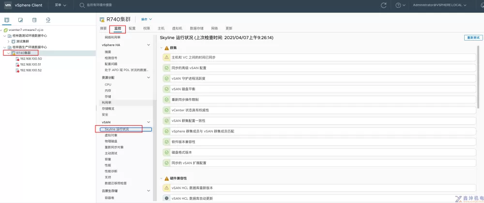Collapse 桂林路生产环境数据中心 datacenter node
This screenshot has height=203, width=484.
(5, 47)
